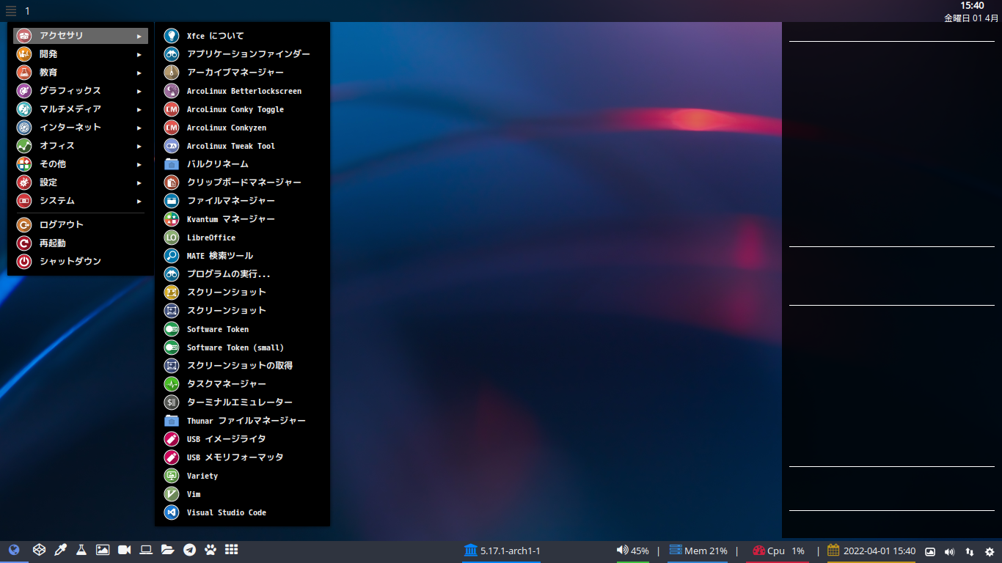Image resolution: width=1002 pixels, height=563 pixels.
Task: Open アーカイブマネージャー
Action: click(242, 72)
